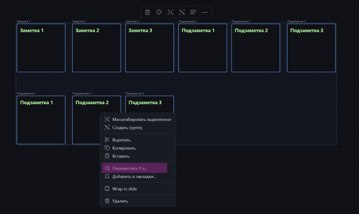Click 'Удалить' at the context menu bottom
This screenshot has width=359, height=214.
[120, 201]
